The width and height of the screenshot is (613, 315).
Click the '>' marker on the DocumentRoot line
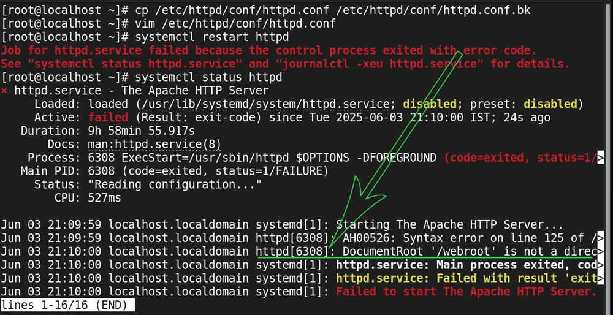pos(601,252)
